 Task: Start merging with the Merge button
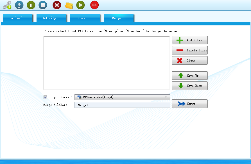(x=190, y=104)
